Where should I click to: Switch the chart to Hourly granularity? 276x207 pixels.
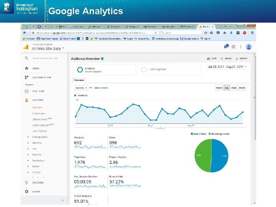point(219,88)
